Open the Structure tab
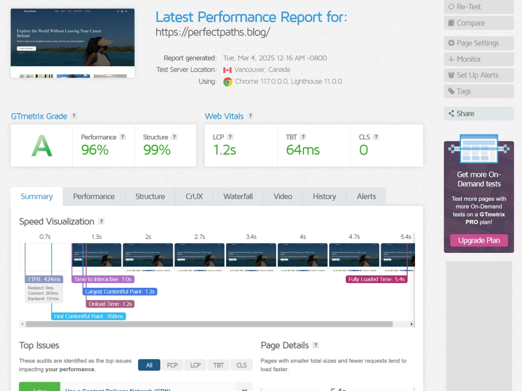The width and height of the screenshot is (522, 391). click(x=150, y=197)
